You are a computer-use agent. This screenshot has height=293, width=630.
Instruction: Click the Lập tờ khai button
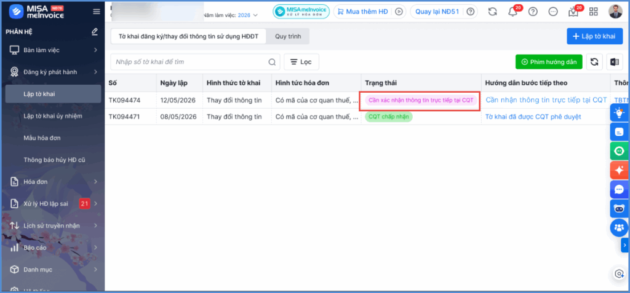tap(595, 36)
